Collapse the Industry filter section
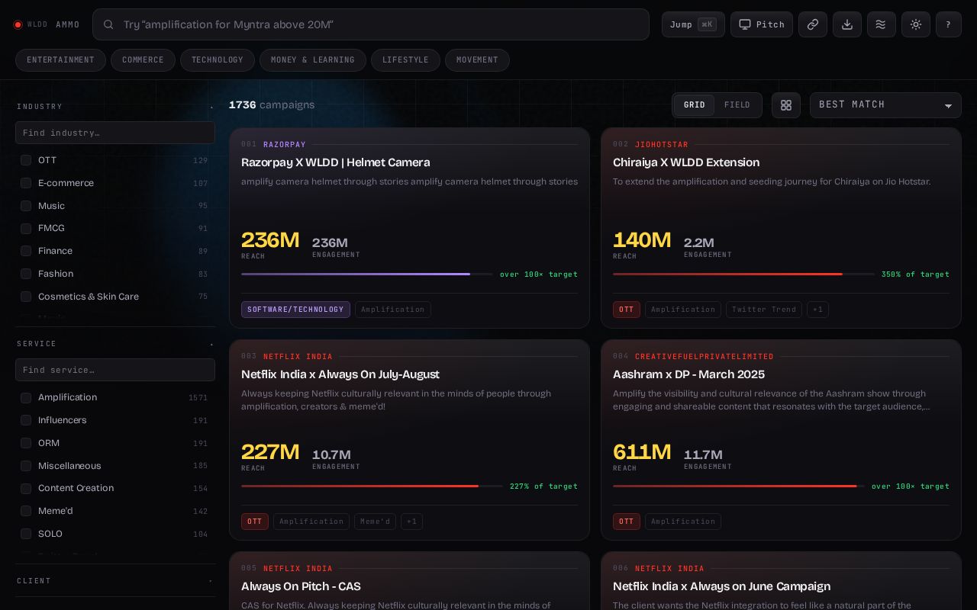The width and height of the screenshot is (977, 610). click(x=115, y=107)
